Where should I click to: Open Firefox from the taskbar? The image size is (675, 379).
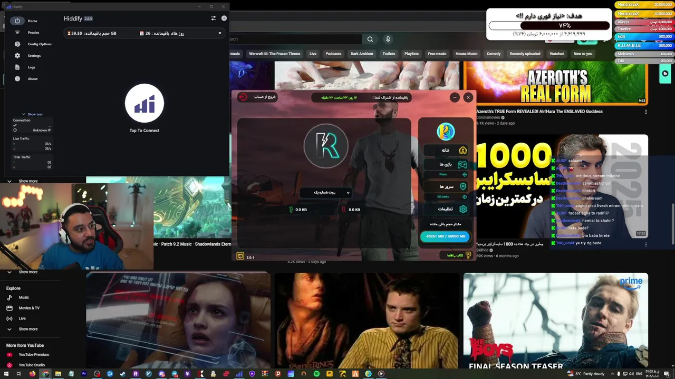coord(32,374)
